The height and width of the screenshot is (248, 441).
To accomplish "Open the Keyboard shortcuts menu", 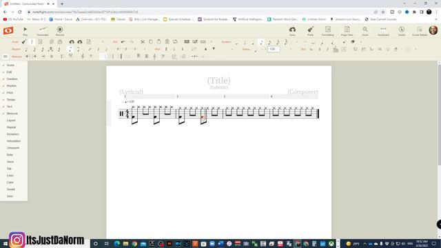I will tap(383, 31).
